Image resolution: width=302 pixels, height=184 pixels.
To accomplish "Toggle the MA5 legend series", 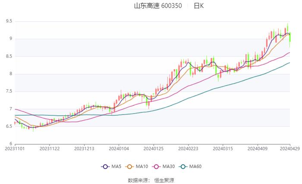I will click(111, 166).
